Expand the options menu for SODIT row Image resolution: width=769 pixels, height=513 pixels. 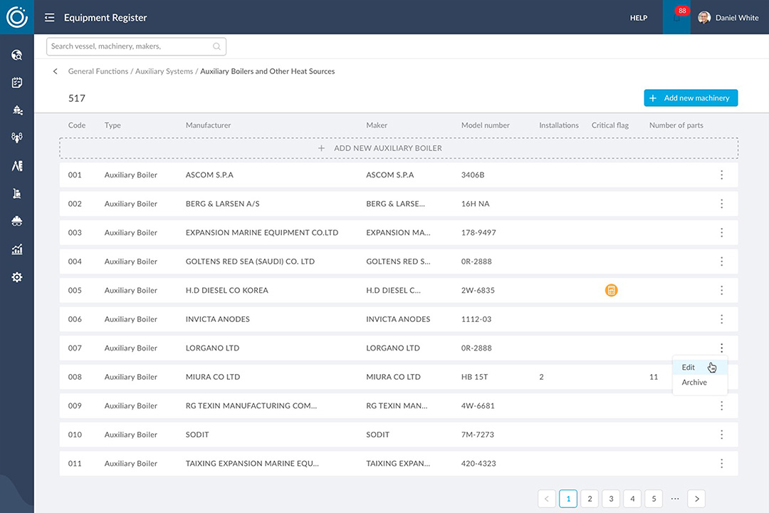pos(721,435)
